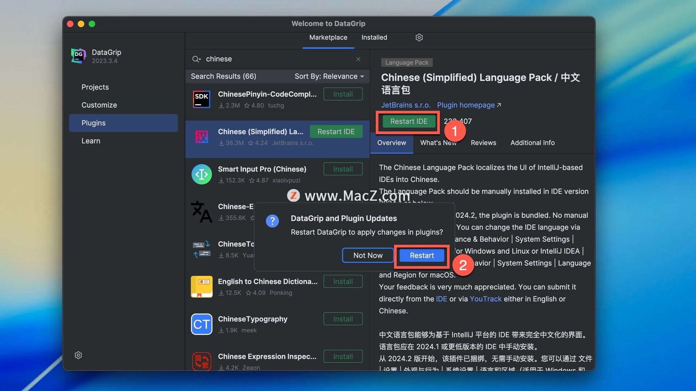This screenshot has width=696, height=391.
Task: Click the Smart Input Pro plugin icon
Action: coord(202,175)
